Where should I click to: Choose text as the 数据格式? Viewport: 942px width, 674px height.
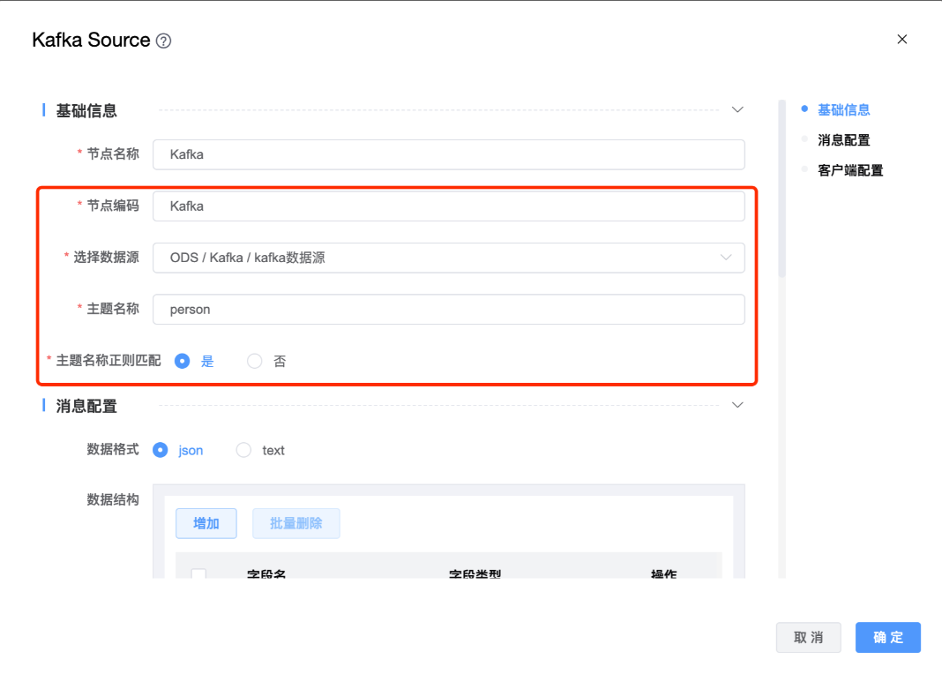pyautogui.click(x=244, y=450)
